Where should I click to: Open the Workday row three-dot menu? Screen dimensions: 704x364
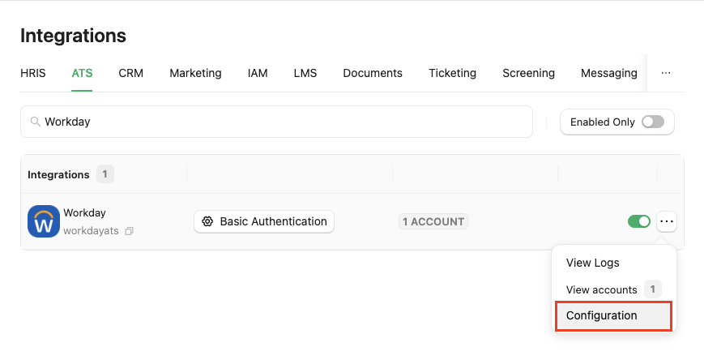667,221
